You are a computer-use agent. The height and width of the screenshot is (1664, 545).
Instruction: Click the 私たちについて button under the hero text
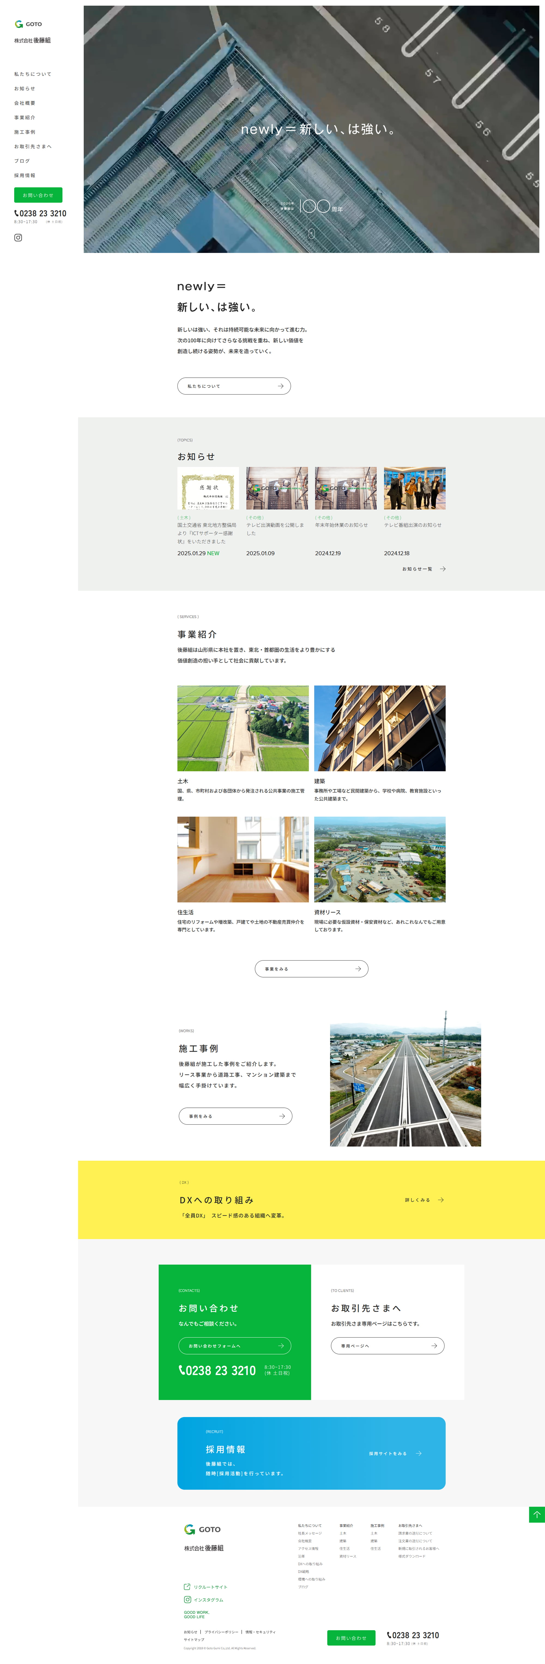tap(234, 386)
